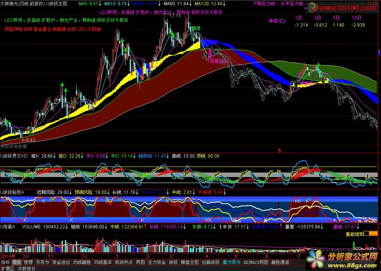Viewport: 381px width, 271px height.
Task: Open the 扩展区 tab
Action: [8, 268]
